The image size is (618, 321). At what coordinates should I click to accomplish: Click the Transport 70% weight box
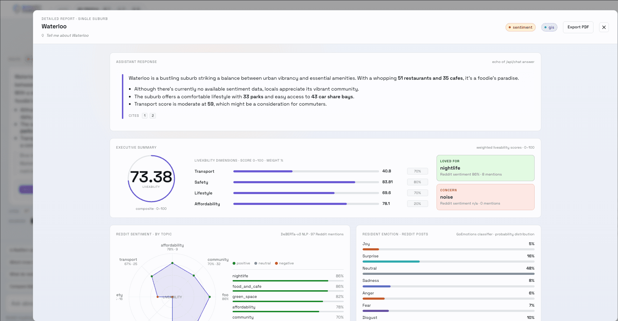(x=417, y=171)
